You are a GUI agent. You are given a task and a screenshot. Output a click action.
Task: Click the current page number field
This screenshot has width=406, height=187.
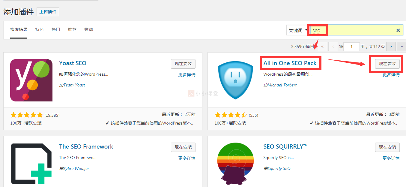pos(352,47)
